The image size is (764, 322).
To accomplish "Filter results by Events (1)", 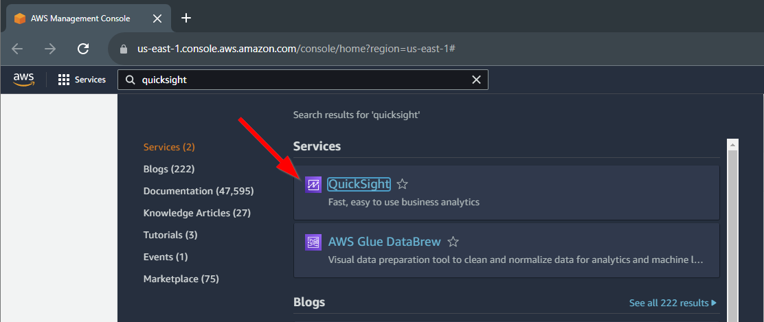I will click(166, 257).
